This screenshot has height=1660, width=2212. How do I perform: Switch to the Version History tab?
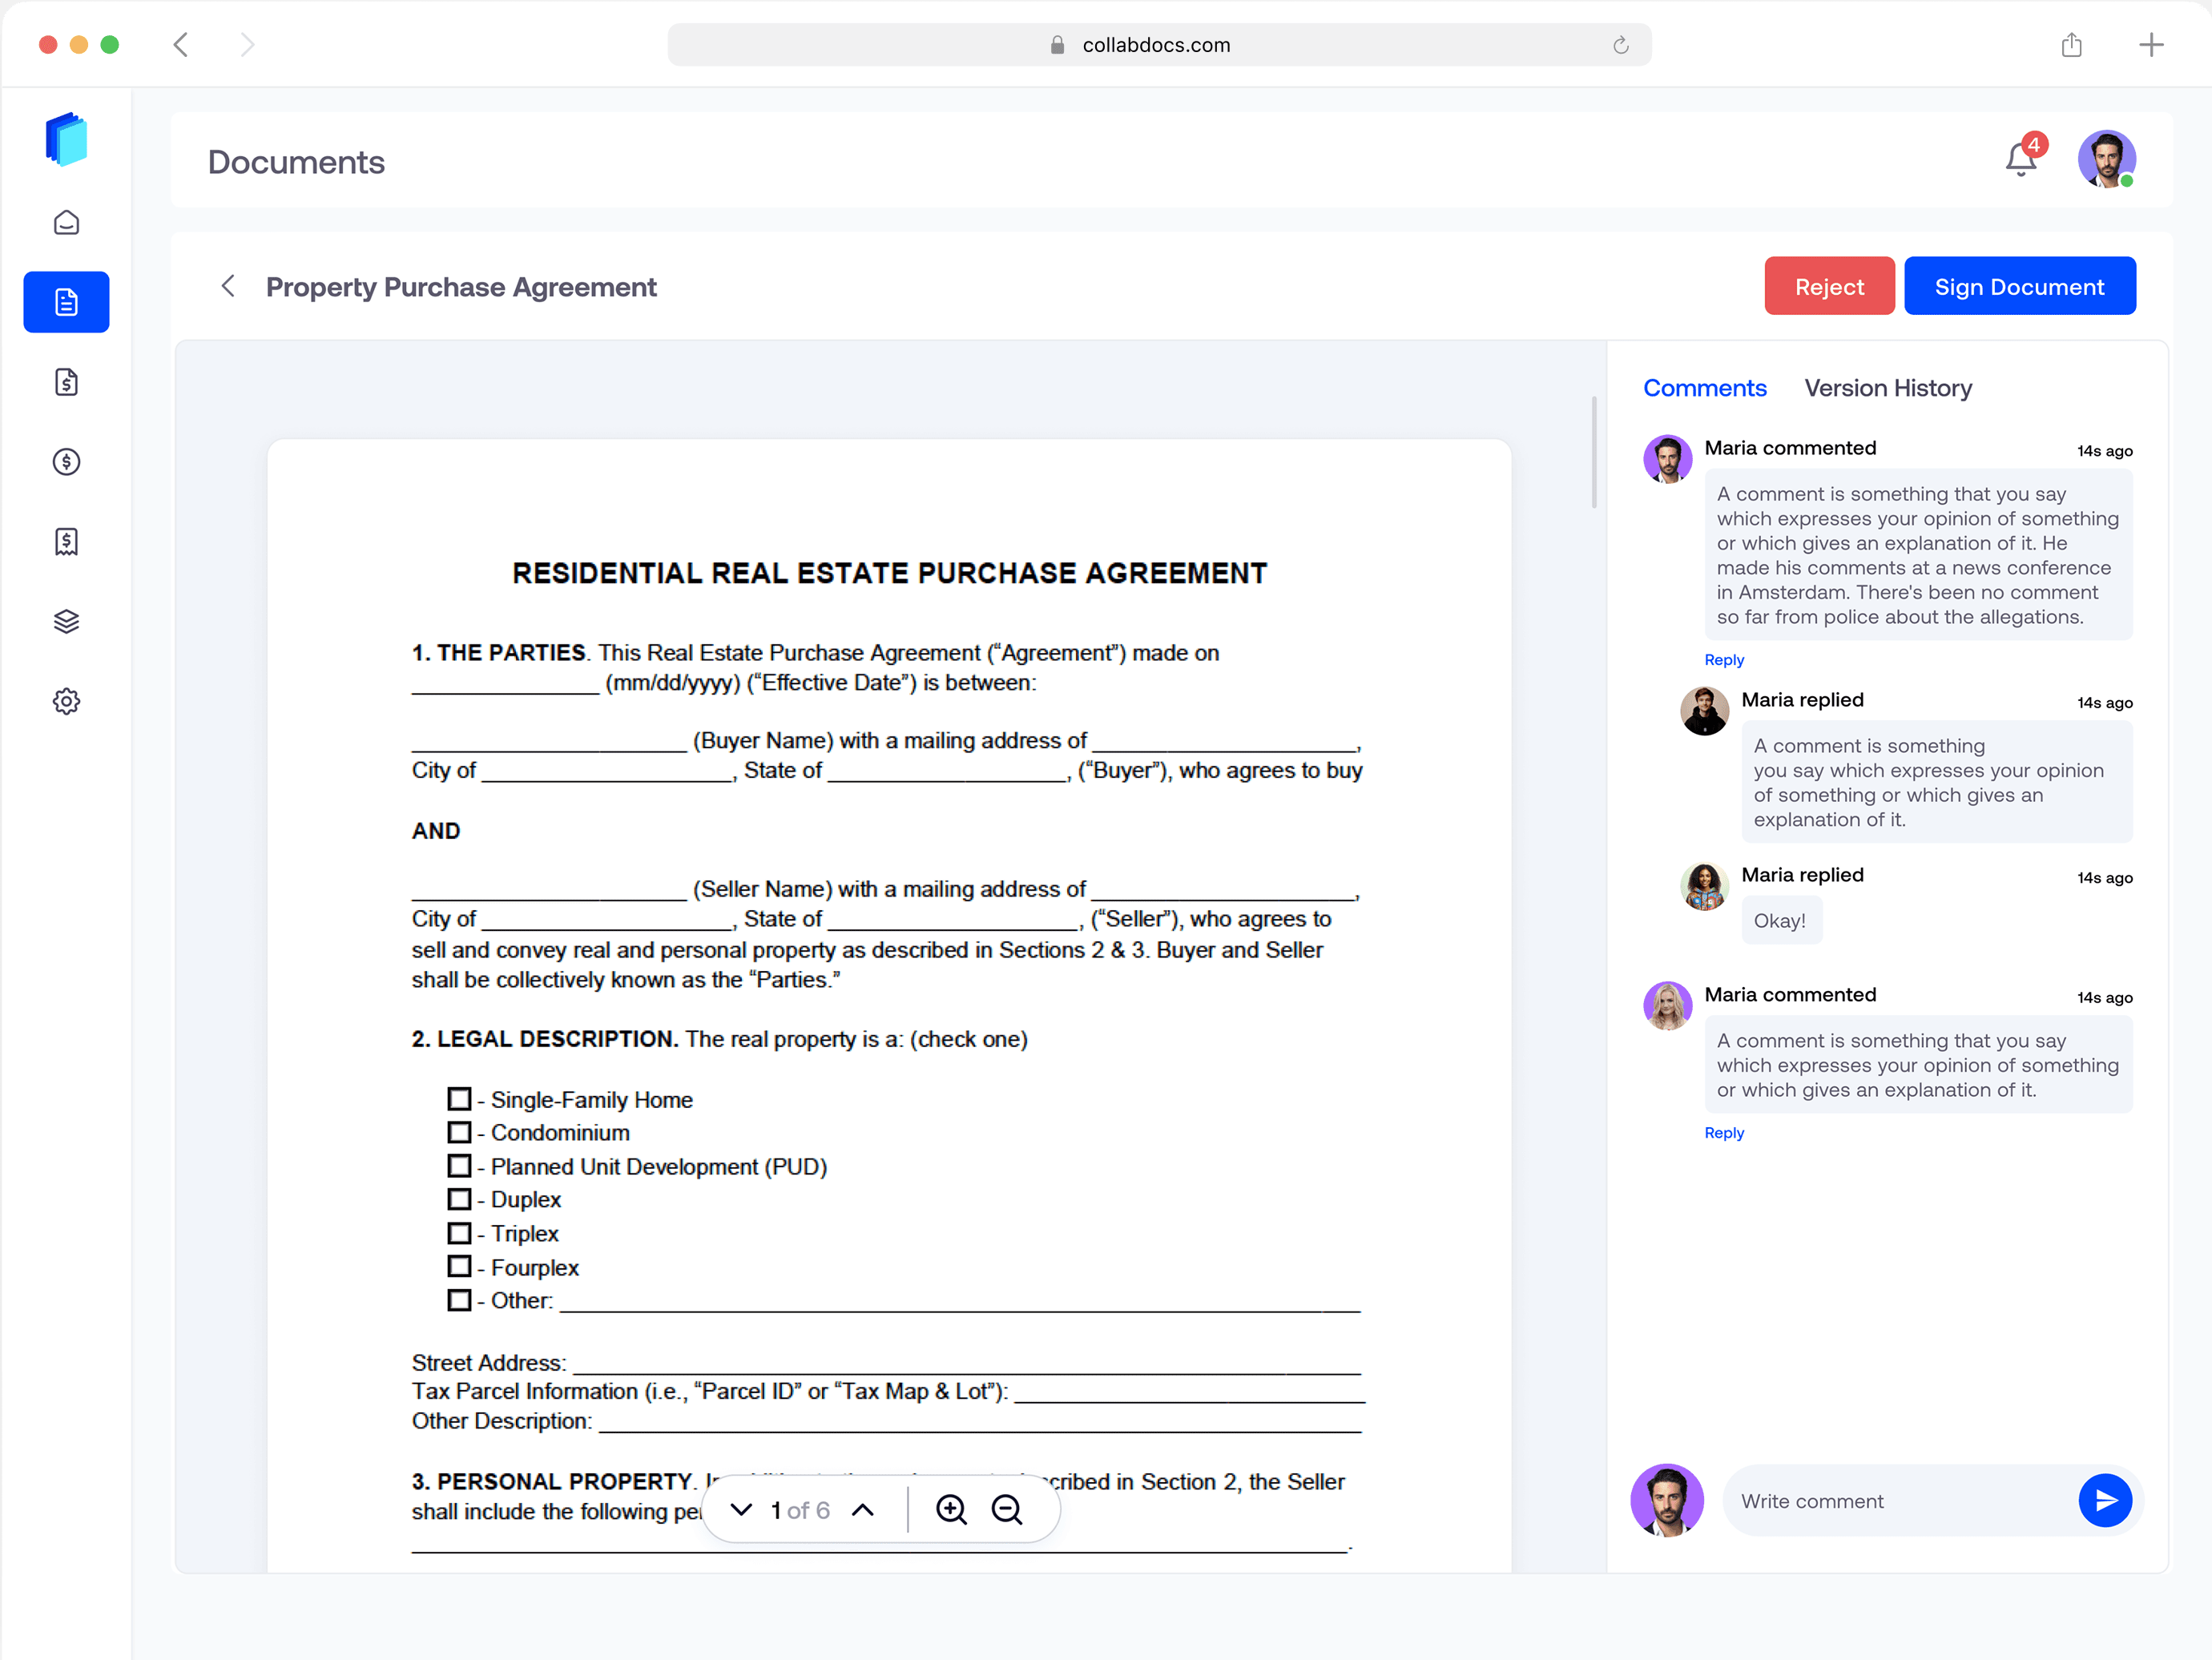coord(1887,388)
